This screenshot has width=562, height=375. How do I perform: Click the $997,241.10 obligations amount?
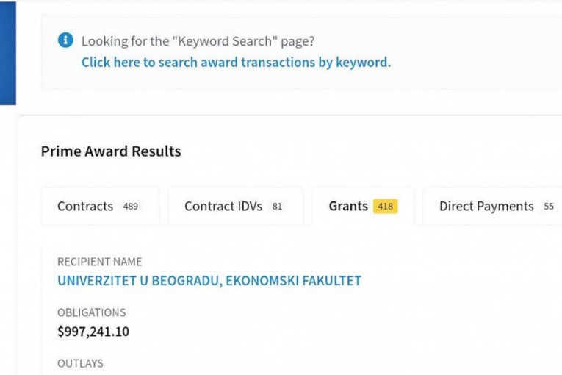click(x=93, y=332)
